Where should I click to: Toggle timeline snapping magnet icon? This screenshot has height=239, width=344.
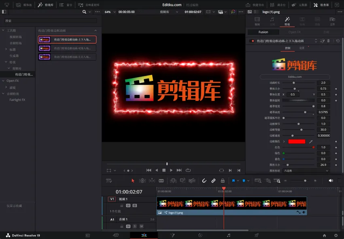204,181
